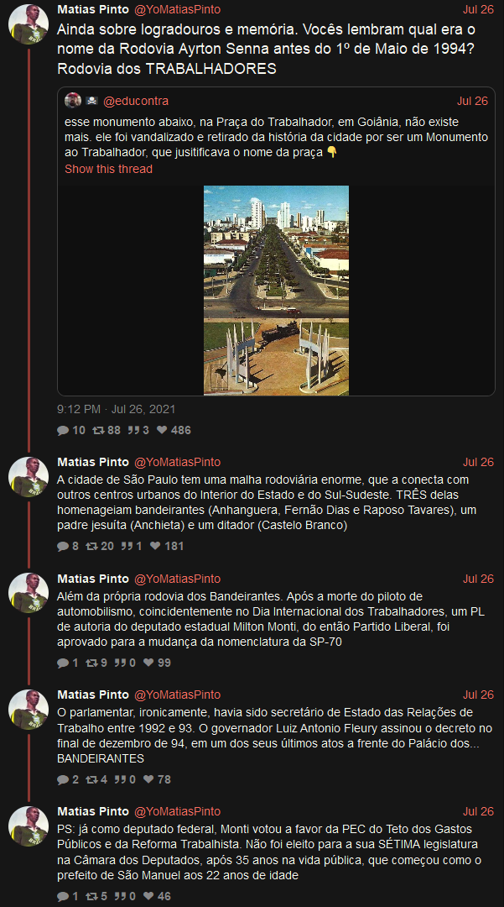The height and width of the screenshot is (907, 504).
Task: Click the heart icon showing 181 likes
Action: 155,546
